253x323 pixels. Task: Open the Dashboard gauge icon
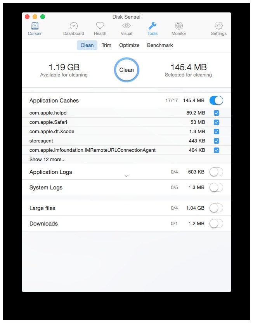(x=73, y=26)
